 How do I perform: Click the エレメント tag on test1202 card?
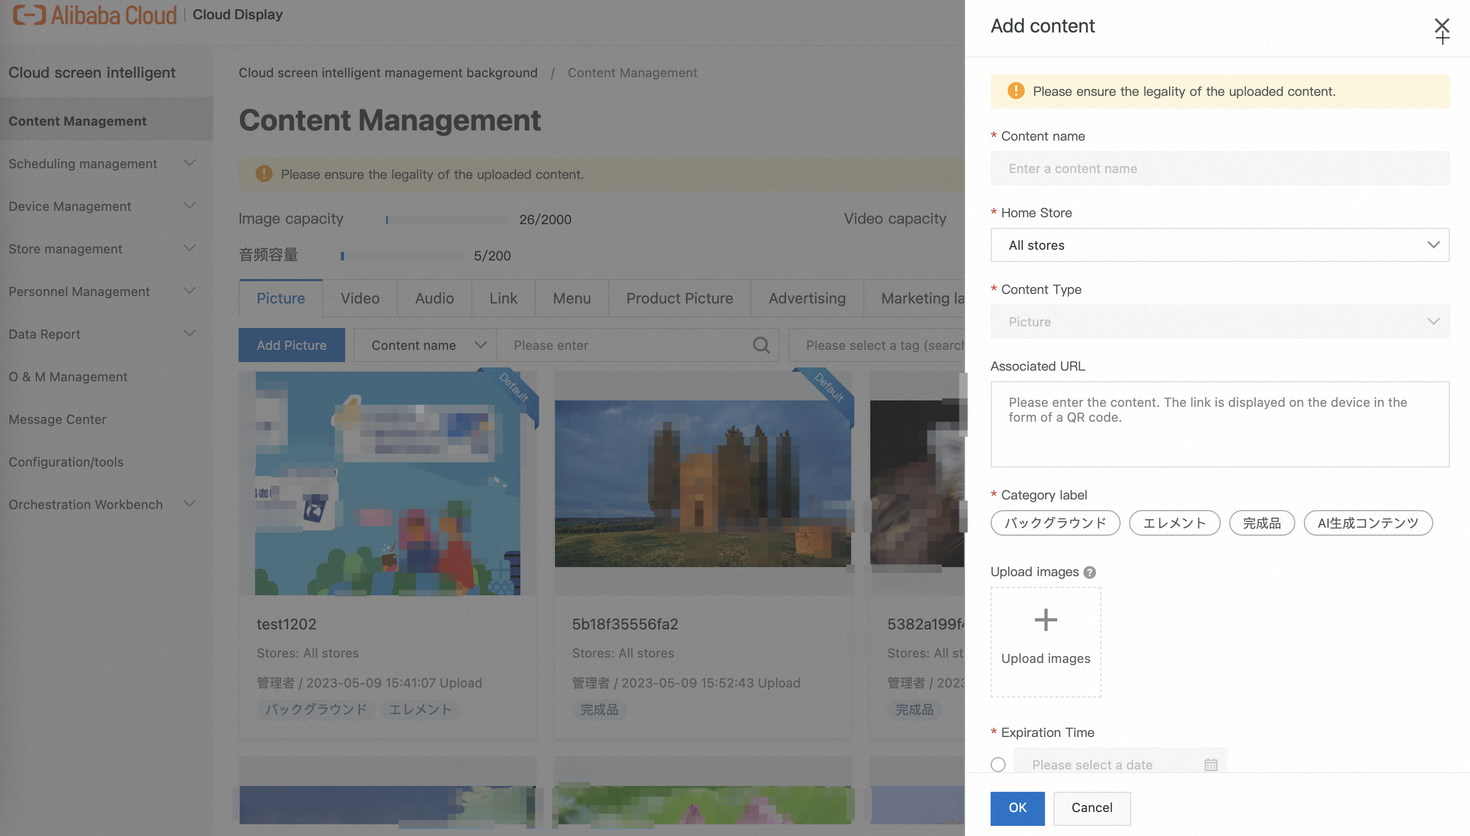[x=420, y=710]
